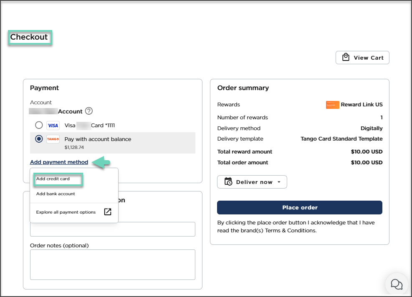The height and width of the screenshot is (297, 412).
Task: Click the Checkout page heading
Action: point(29,37)
